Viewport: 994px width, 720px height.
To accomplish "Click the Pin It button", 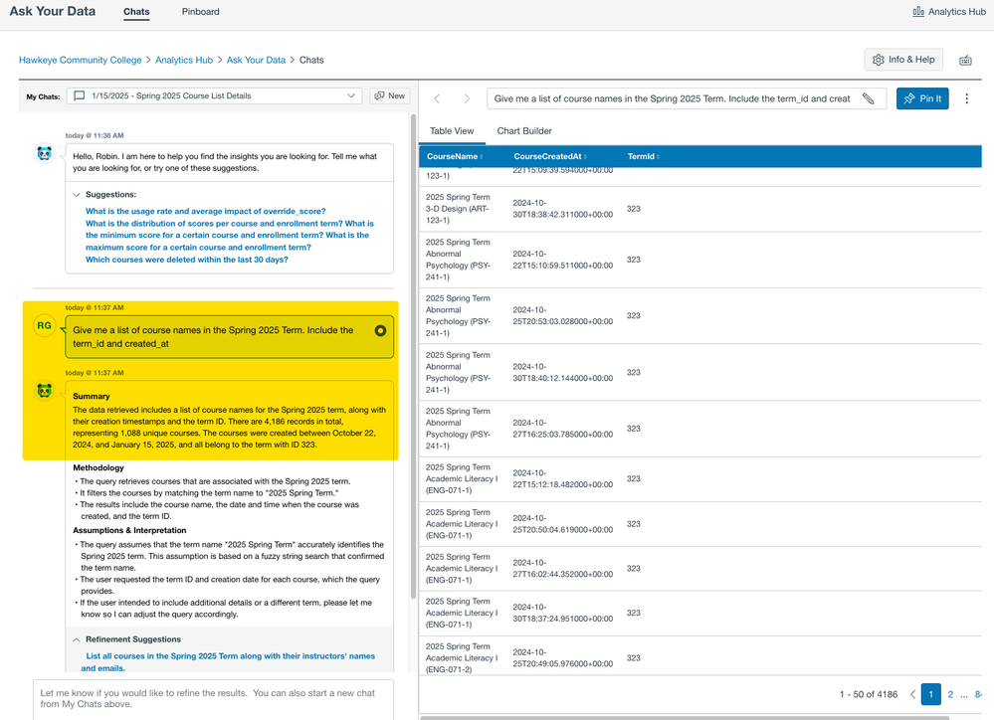I will (922, 98).
